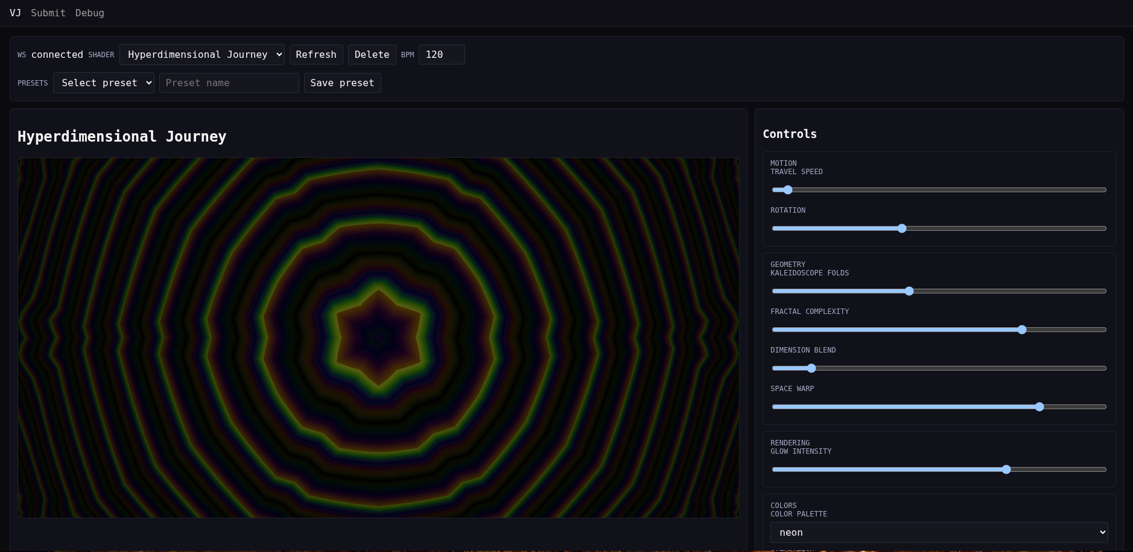The height and width of the screenshot is (552, 1133).
Task: Open the Select preset dropdown
Action: click(x=103, y=83)
